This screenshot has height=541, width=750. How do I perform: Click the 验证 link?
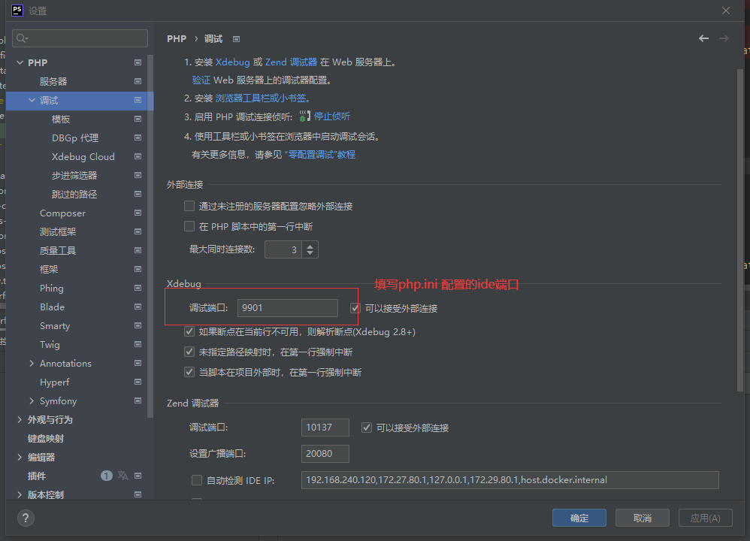(x=201, y=80)
